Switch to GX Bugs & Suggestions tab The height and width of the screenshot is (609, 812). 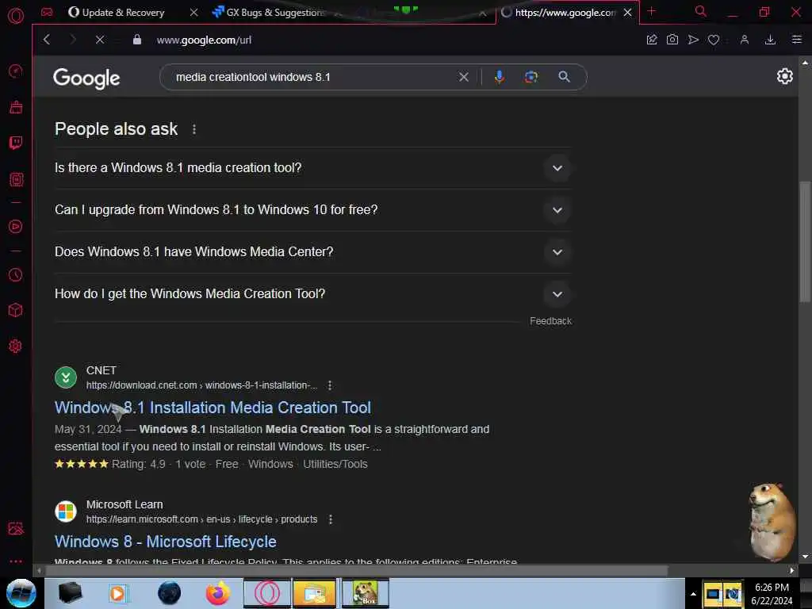[275, 13]
